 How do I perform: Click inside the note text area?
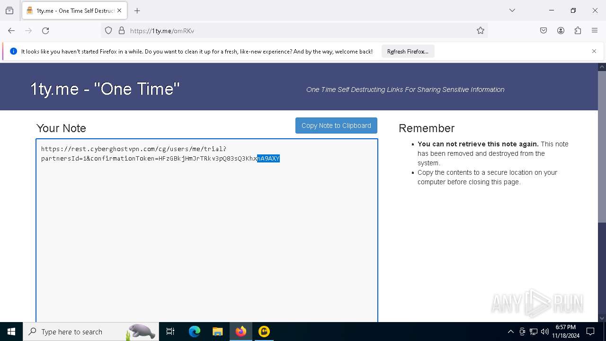pyautogui.click(x=207, y=231)
